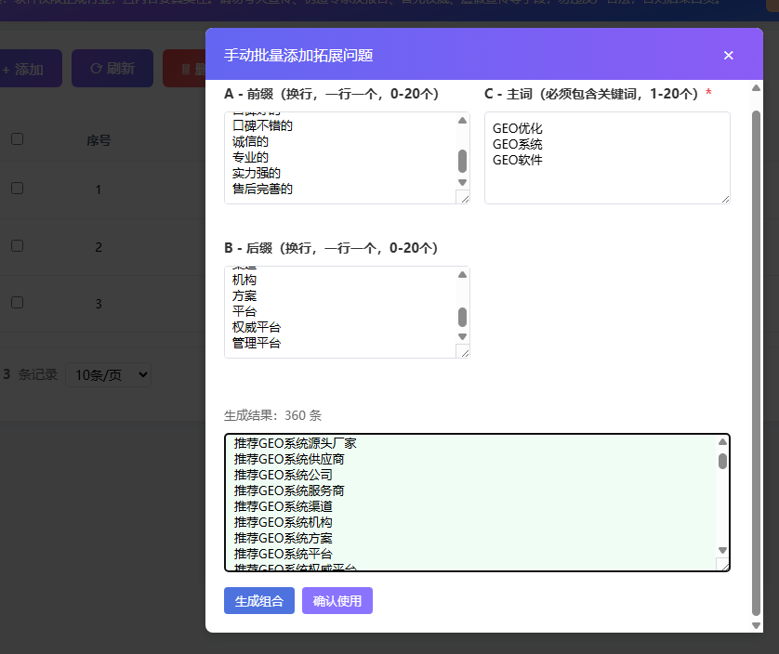Click the 确认使用 button
779x654 pixels.
337,601
